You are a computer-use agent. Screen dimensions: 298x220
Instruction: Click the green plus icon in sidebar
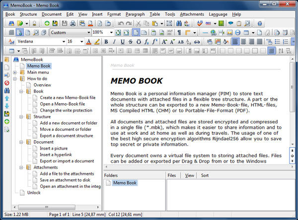pyautogui.click(x=7, y=121)
